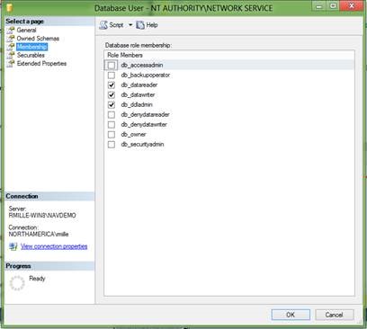
Task: Click the connection properties icon
Action: (x=13, y=246)
